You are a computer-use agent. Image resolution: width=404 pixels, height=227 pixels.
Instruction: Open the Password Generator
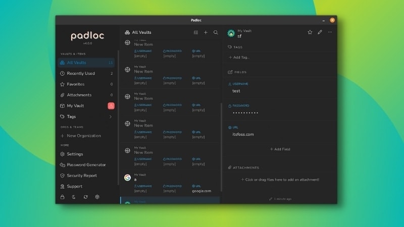click(x=86, y=165)
